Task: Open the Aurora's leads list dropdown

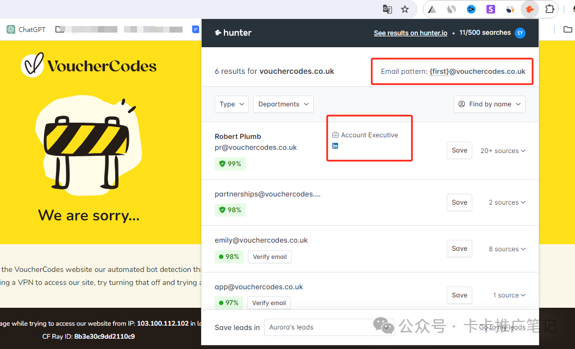Action: click(329, 327)
